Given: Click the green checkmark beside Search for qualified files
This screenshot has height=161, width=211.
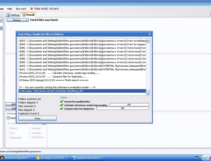Looking at the screenshot, I should [62, 102].
